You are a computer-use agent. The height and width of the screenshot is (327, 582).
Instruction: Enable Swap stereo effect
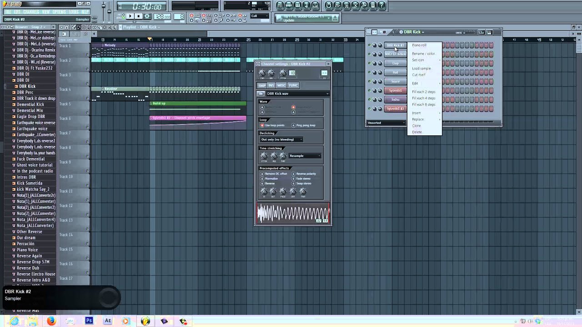pos(293,183)
